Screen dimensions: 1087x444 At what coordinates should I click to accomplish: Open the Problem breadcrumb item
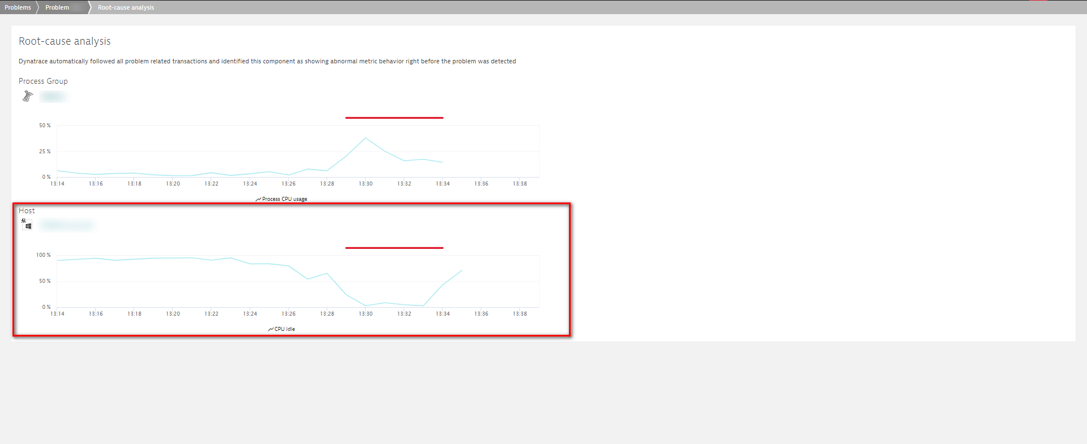tap(57, 7)
